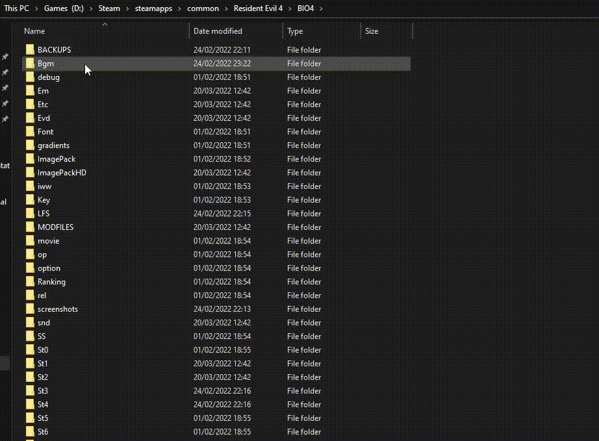Click the Ranking folder icon

tap(30, 282)
